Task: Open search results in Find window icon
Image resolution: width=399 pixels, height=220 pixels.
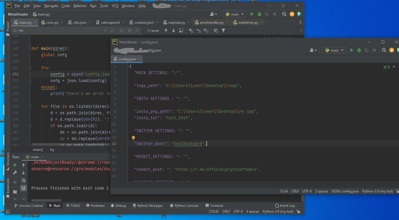Action: (x=181, y=31)
